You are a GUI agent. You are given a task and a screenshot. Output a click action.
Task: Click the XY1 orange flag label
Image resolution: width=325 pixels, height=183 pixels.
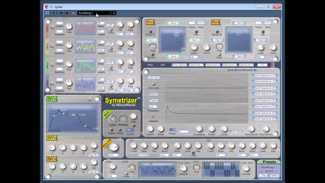(150, 22)
